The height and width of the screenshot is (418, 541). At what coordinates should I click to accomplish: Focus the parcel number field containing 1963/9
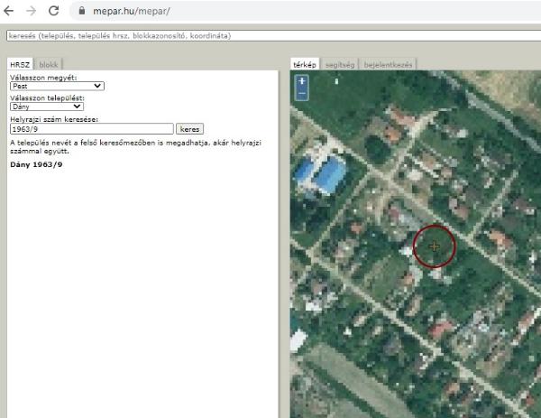(90, 129)
